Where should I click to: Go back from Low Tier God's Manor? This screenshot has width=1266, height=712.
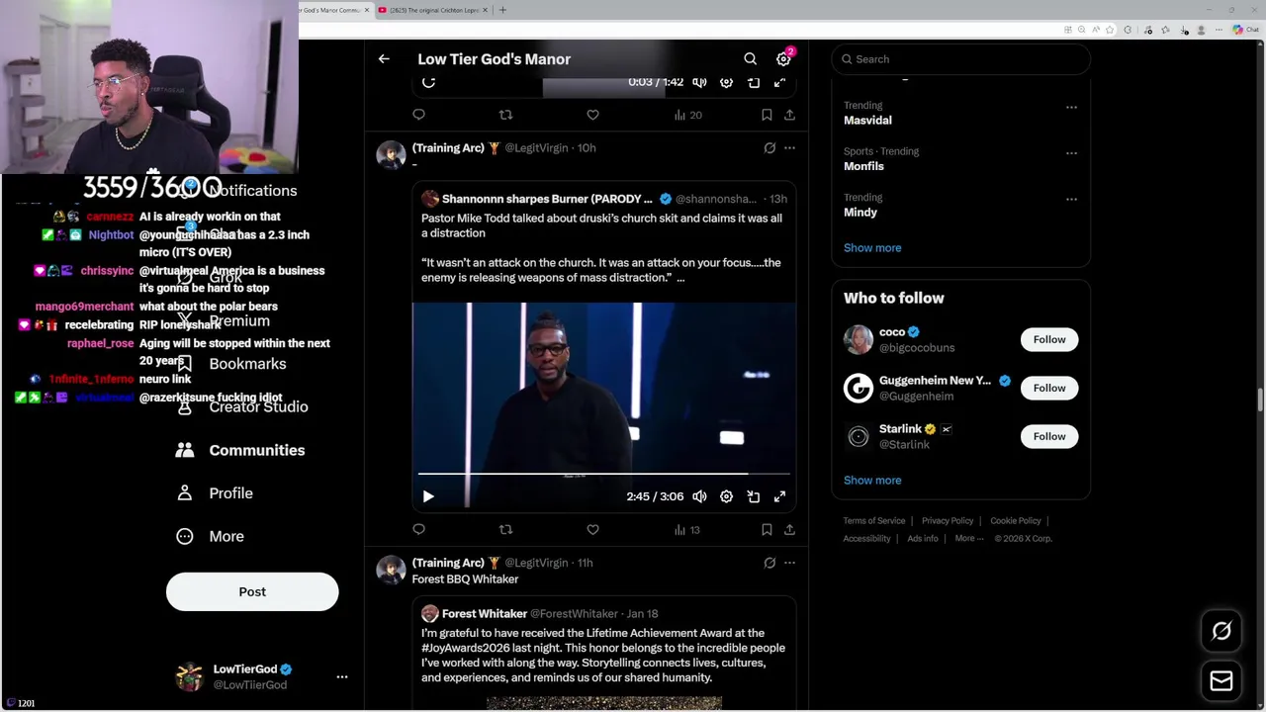click(x=384, y=59)
